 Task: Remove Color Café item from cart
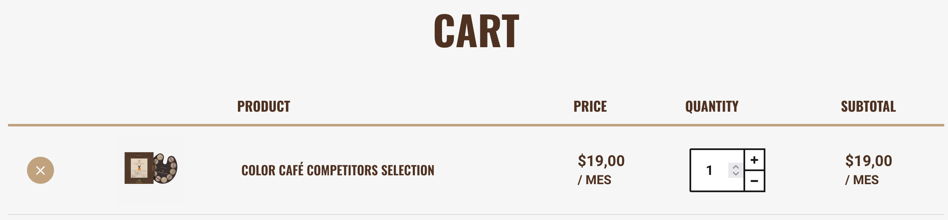(40, 170)
